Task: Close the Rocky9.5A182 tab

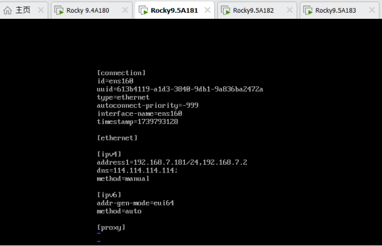Action: [290, 10]
